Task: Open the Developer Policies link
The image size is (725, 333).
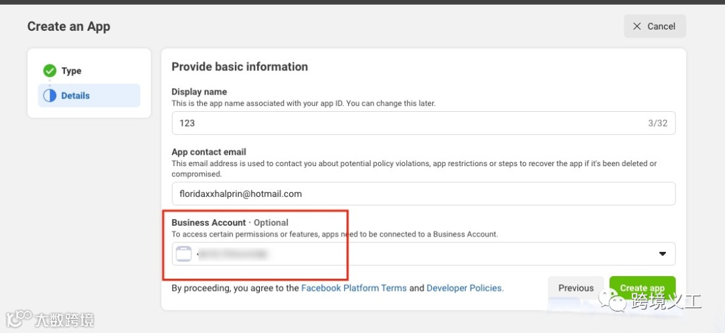Action: point(464,288)
